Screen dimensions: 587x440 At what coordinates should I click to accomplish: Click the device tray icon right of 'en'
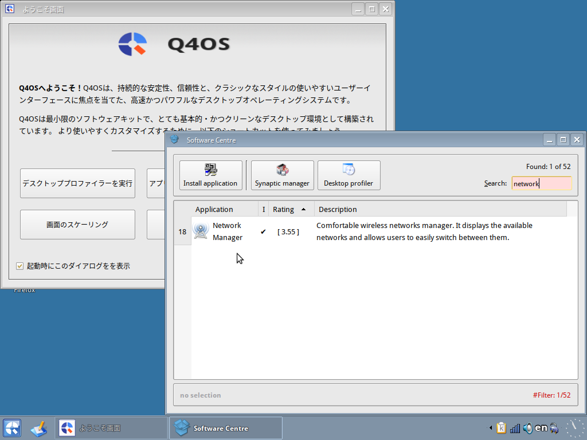(x=554, y=428)
